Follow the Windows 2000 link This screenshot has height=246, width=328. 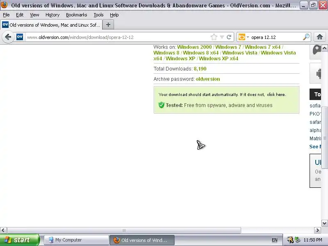(x=194, y=47)
